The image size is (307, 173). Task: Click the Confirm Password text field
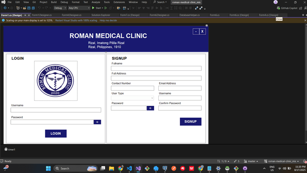coord(180,108)
